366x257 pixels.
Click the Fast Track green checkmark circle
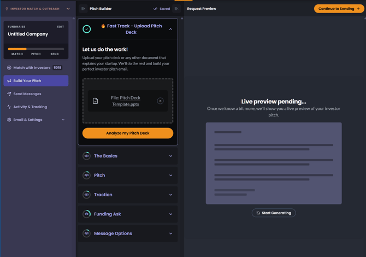(x=87, y=29)
